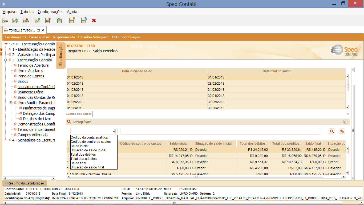Image resolution: width=364 pixels, height=205 pixels.
Task: Open the help document toolbar icon
Action: click(84, 21)
